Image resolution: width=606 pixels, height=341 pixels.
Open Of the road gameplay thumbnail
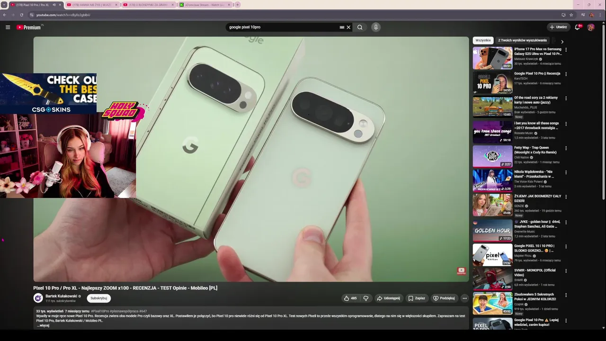coord(492,107)
